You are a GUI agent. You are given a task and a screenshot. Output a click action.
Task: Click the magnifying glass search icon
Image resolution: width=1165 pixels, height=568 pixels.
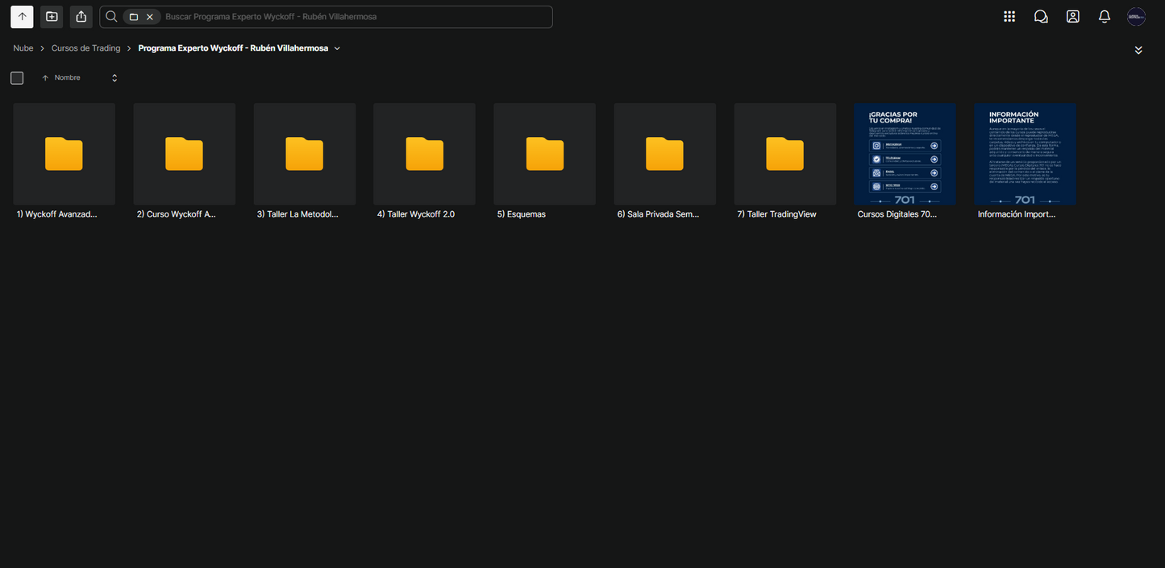click(112, 17)
